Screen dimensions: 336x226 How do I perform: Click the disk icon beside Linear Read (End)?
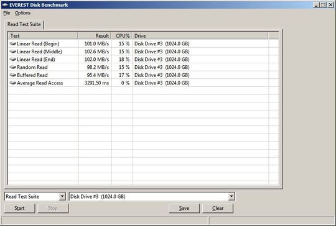[x=13, y=59]
